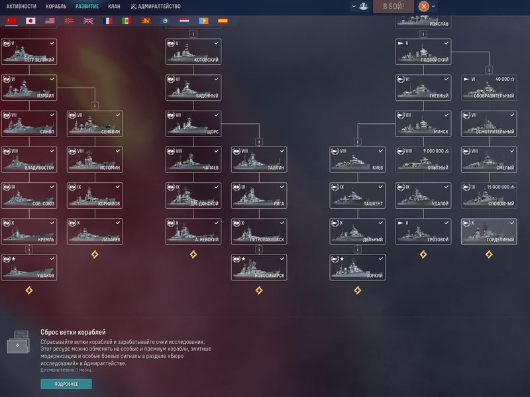Select the Europe cross flag

coord(69,21)
